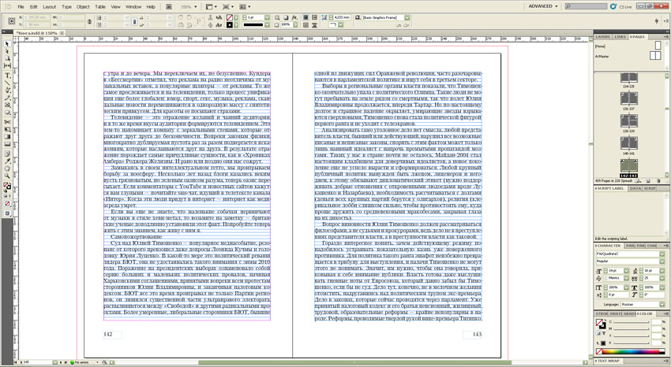Close the document tab Книга.indd
Screen dimensions: 671x367
(x=62, y=33)
